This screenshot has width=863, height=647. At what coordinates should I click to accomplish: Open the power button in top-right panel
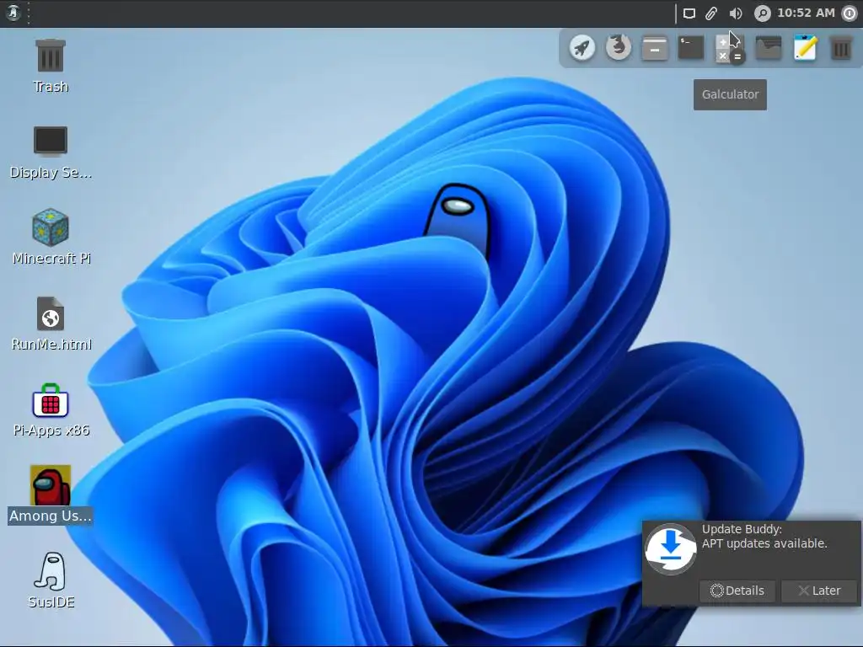pos(850,13)
